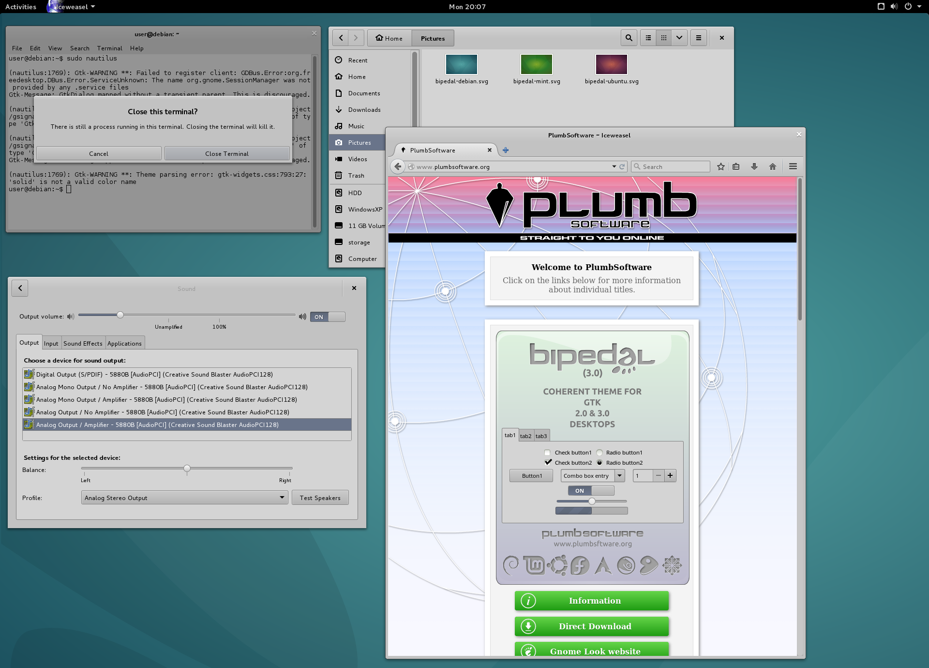The height and width of the screenshot is (668, 929).
Task: Expand the file manager view options dropdown
Action: pyautogui.click(x=679, y=38)
